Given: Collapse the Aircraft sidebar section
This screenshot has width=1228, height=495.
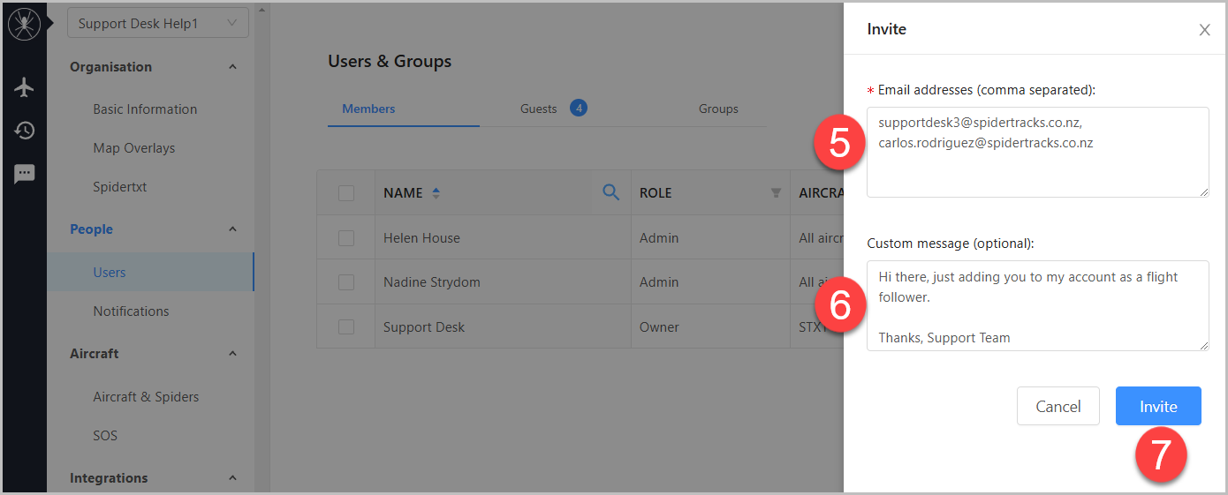Looking at the screenshot, I should [x=232, y=354].
